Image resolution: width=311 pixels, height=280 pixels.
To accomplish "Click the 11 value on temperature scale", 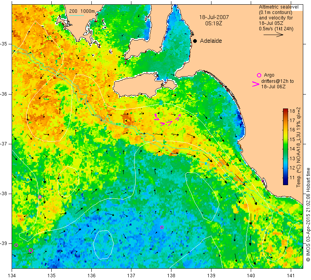I will [292, 177].
